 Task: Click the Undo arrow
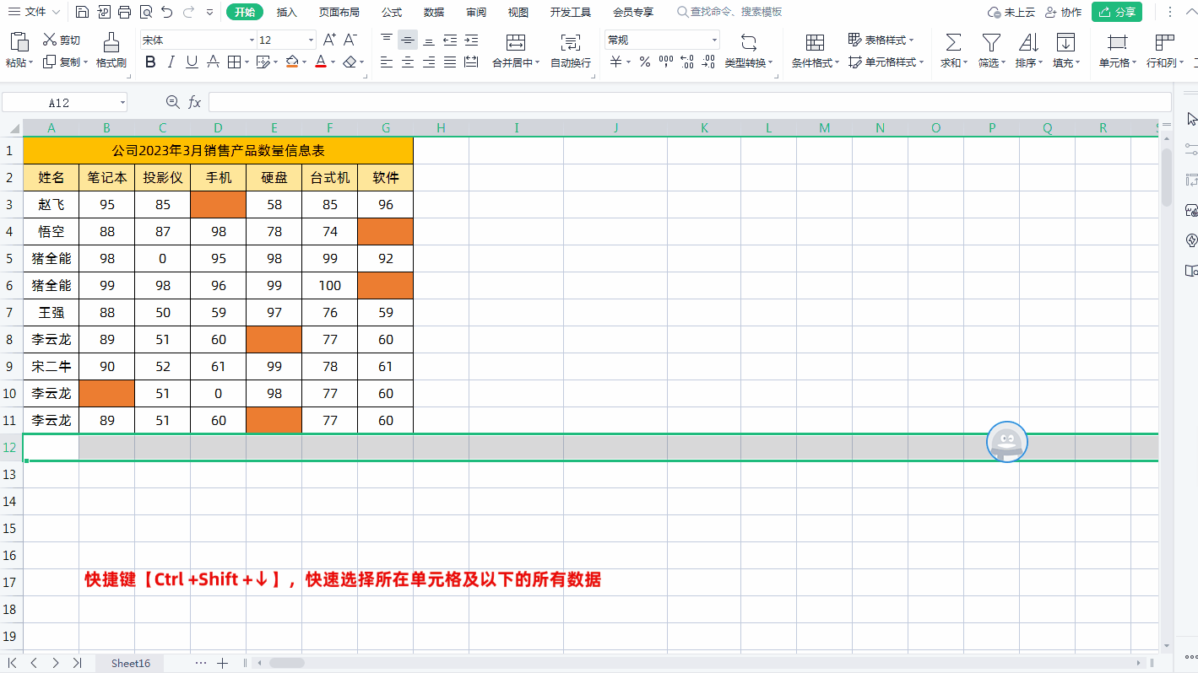coord(167,12)
